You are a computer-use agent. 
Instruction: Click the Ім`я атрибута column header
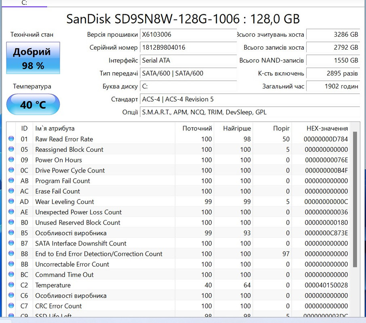(104, 128)
